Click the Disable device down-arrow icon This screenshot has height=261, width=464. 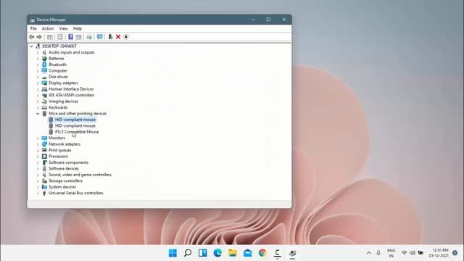click(x=125, y=37)
